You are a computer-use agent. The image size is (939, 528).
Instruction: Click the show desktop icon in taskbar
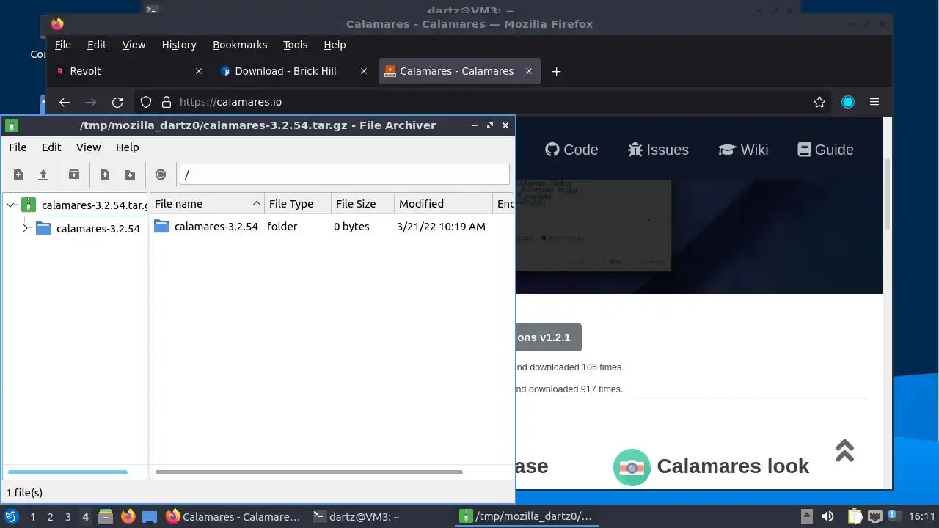150,516
